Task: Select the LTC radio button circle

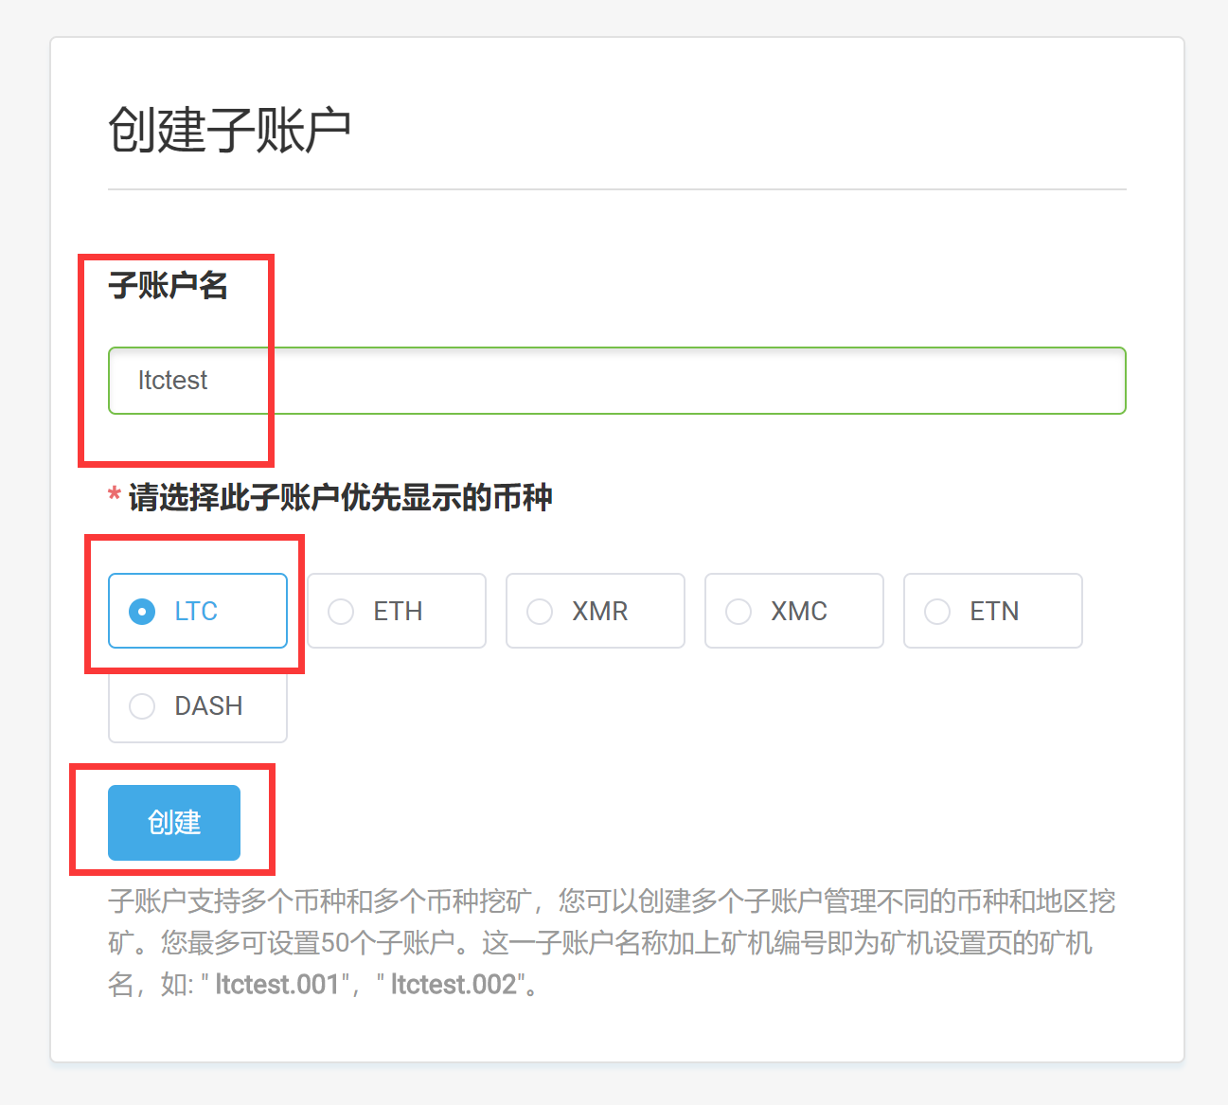Action: [142, 612]
